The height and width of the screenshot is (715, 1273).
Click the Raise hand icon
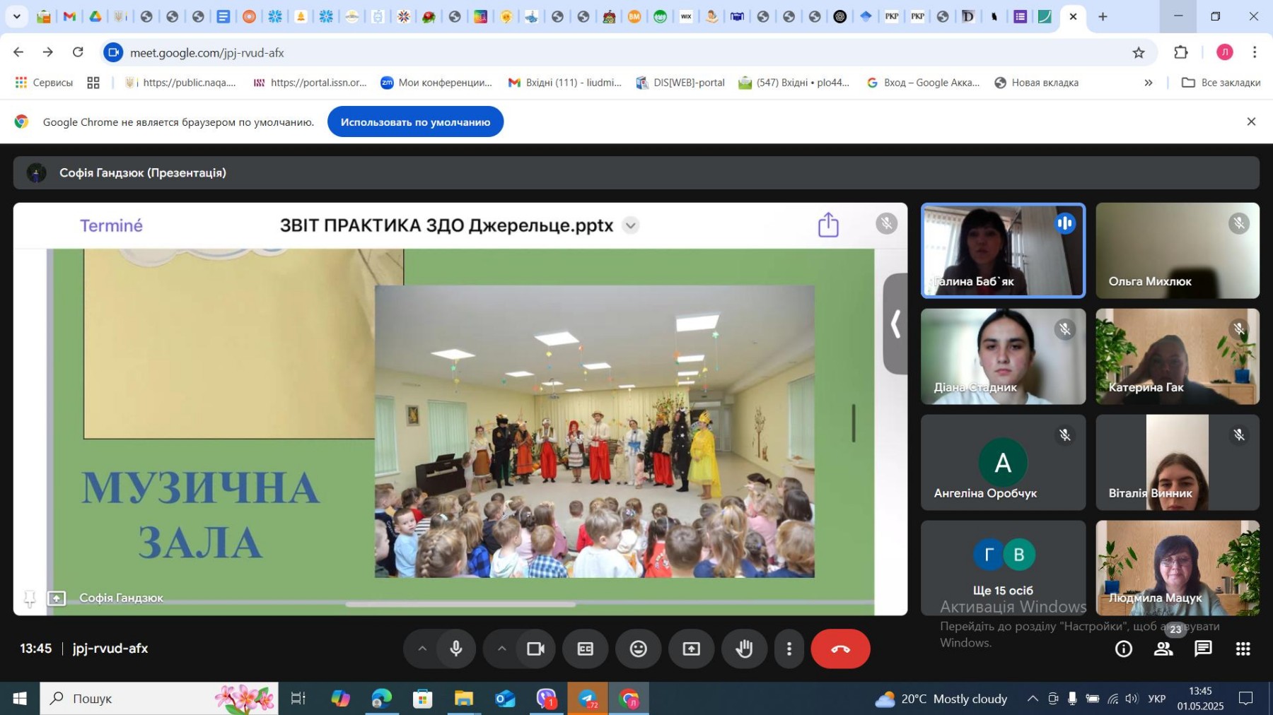pyautogui.click(x=743, y=649)
